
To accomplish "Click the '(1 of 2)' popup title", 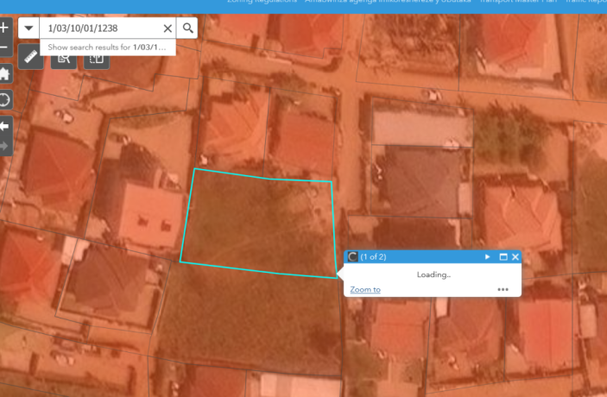I will pyautogui.click(x=373, y=257).
